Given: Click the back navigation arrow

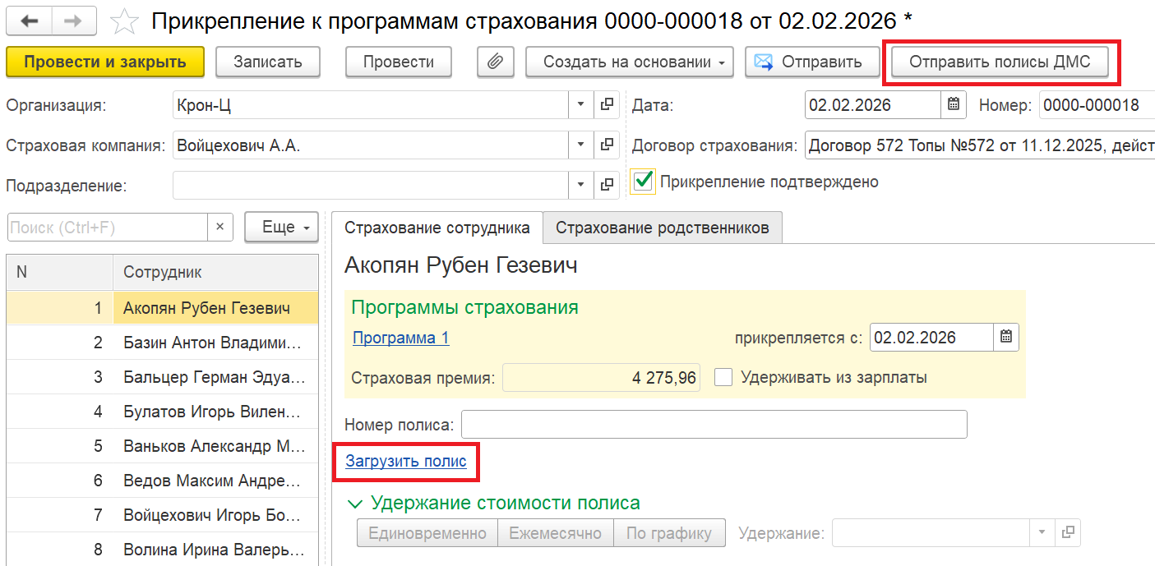Looking at the screenshot, I should [29, 21].
